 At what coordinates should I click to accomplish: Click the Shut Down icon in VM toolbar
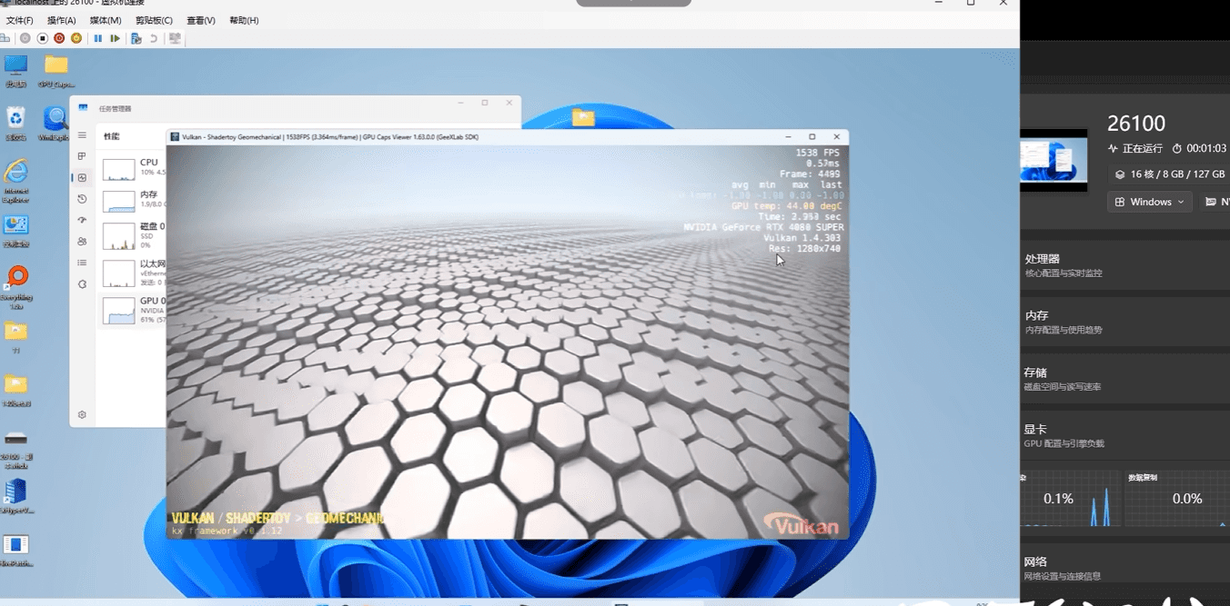[59, 38]
